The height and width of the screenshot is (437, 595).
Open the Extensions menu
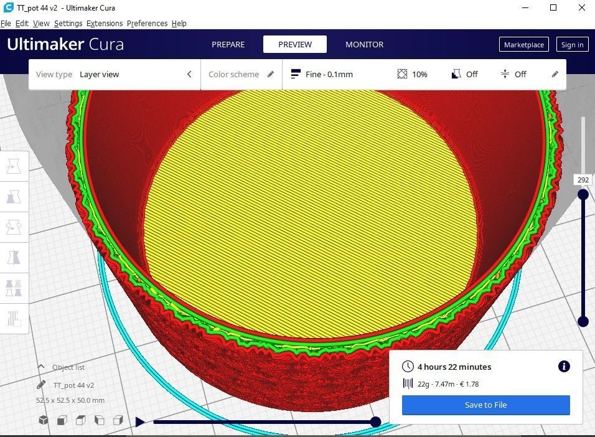pos(105,24)
